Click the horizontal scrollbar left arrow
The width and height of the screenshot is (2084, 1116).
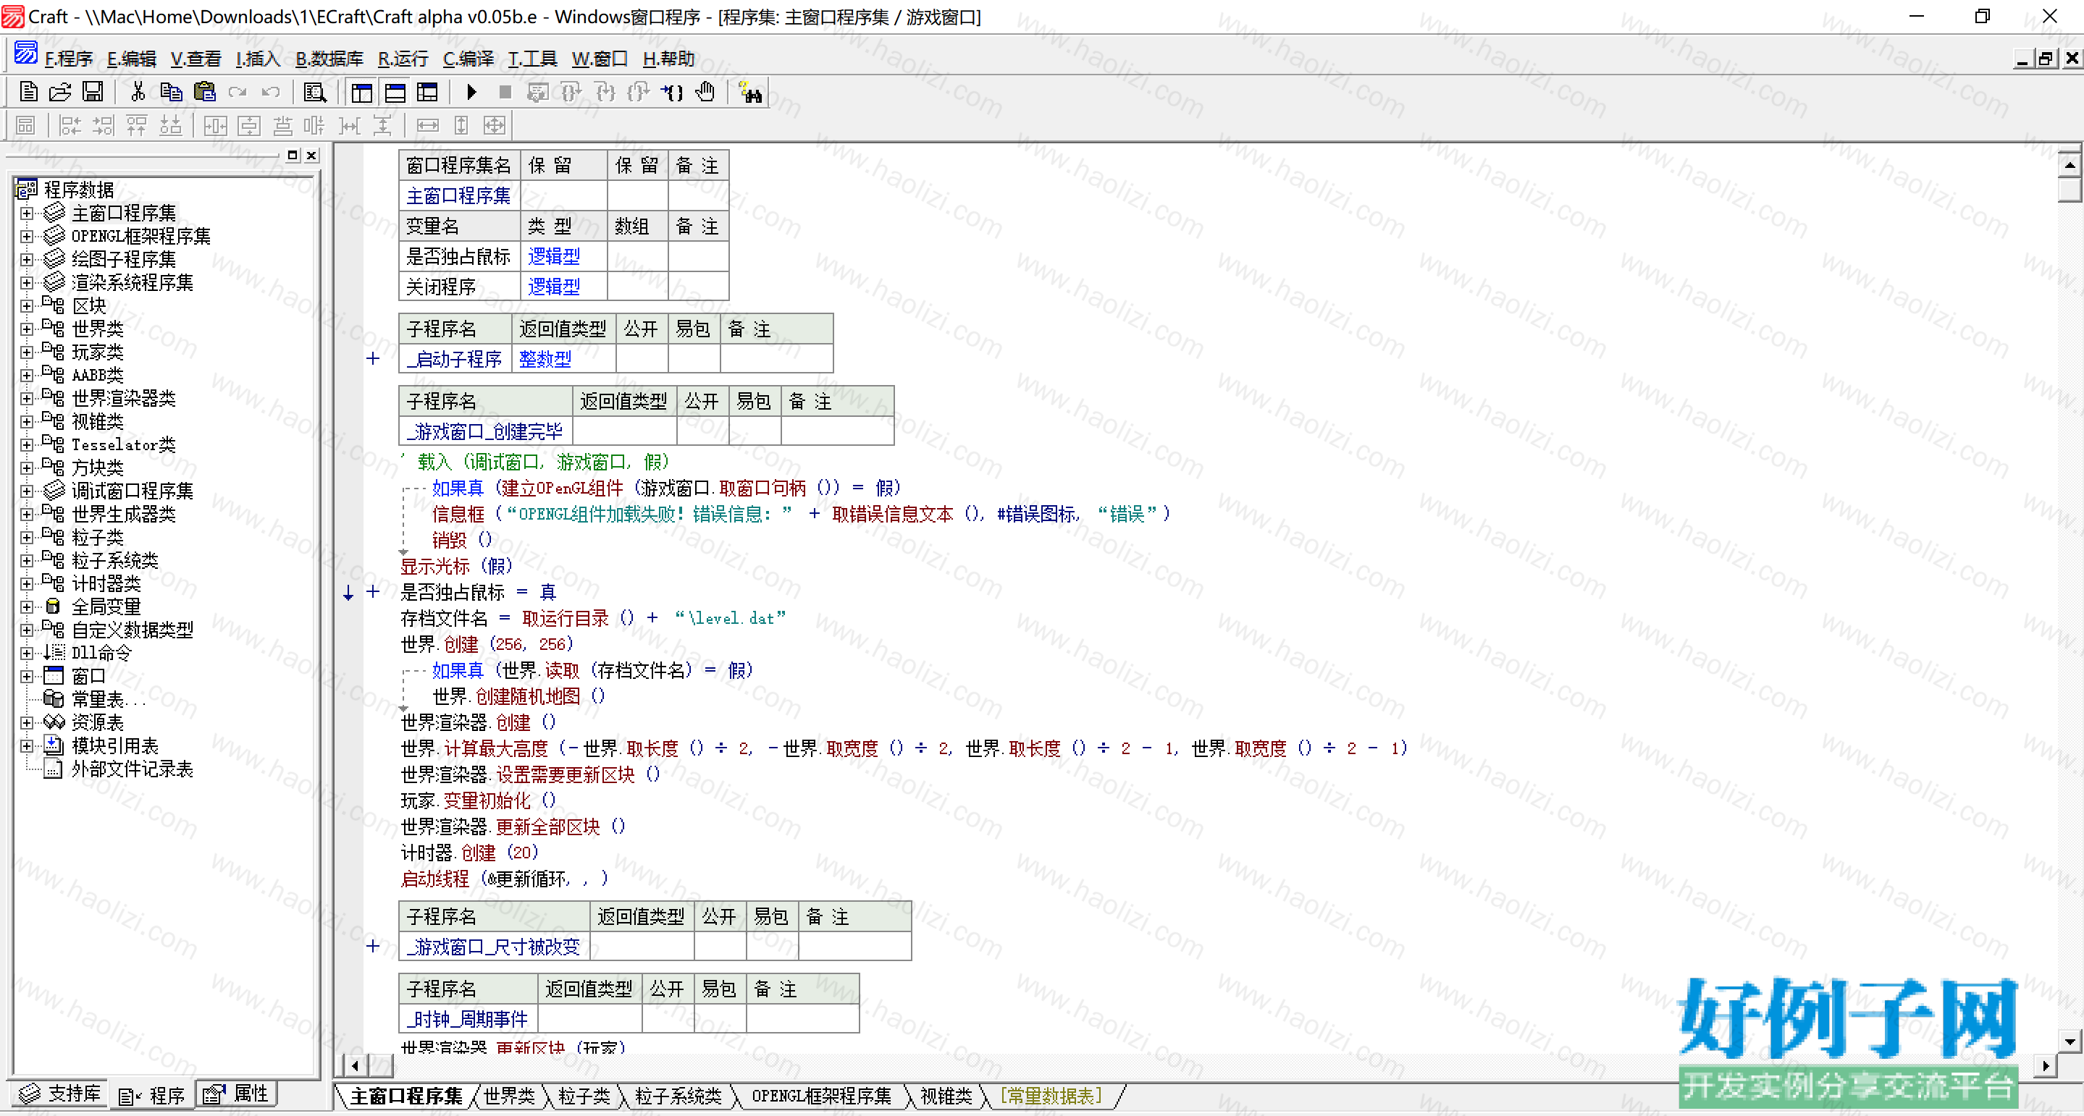pyautogui.click(x=355, y=1066)
